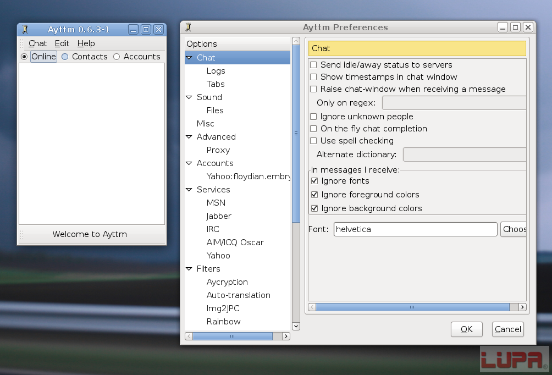
Task: Select Yahoo under Services
Action: coord(218,256)
